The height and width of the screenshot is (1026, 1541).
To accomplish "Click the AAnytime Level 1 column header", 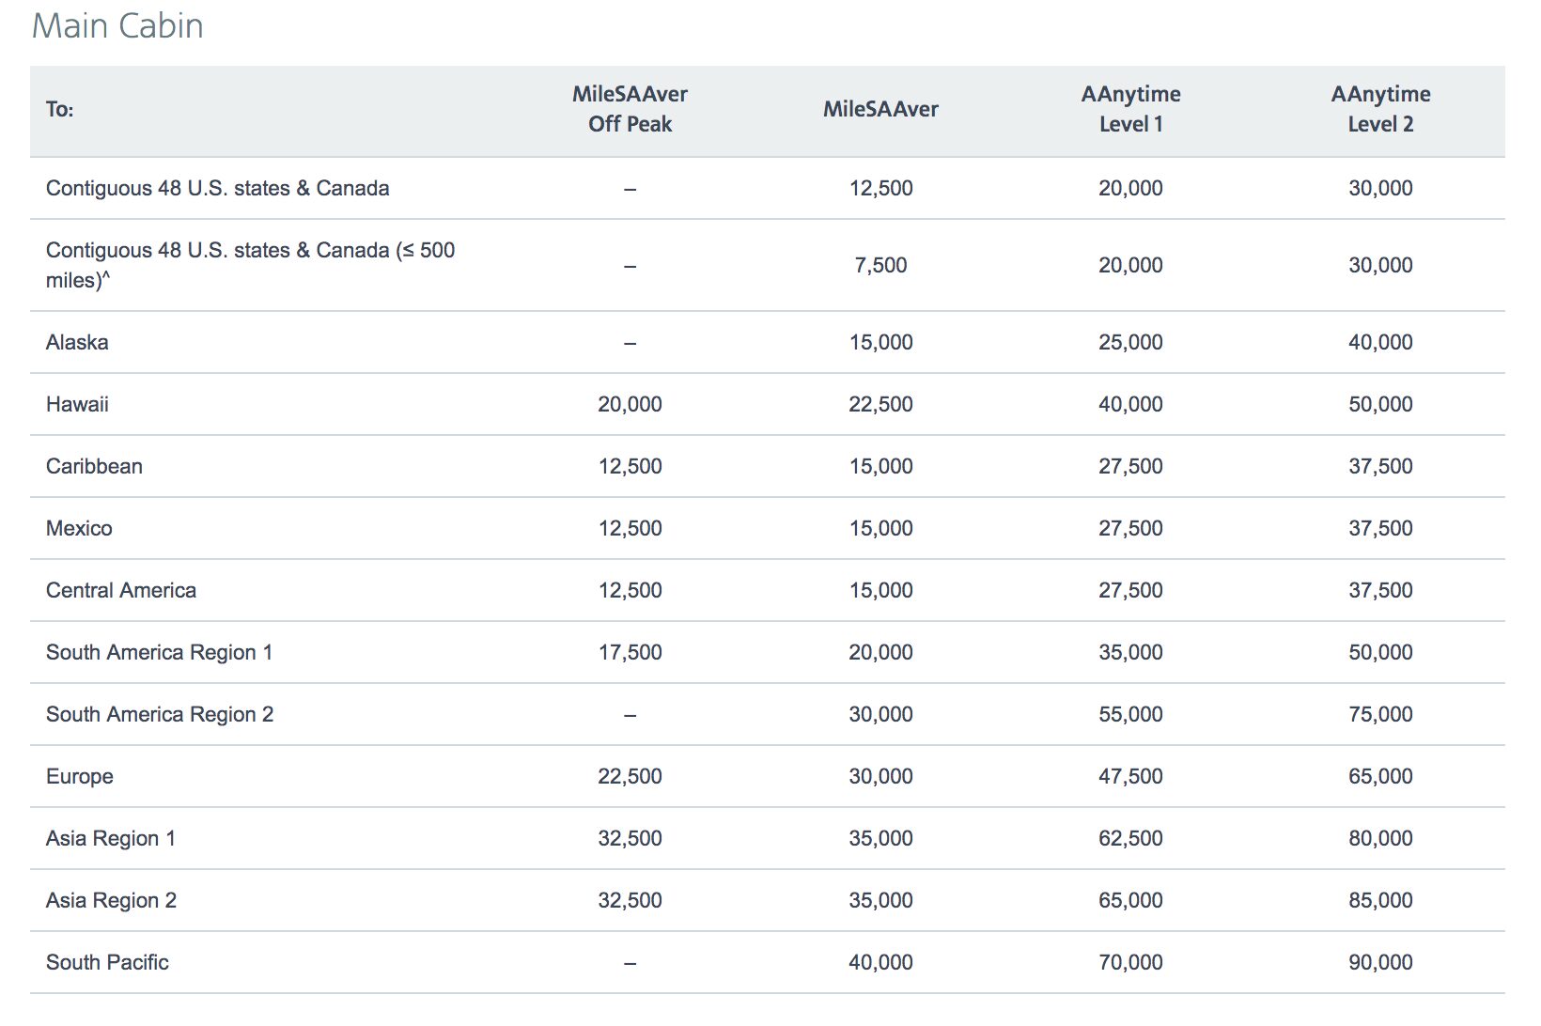I will point(1130,108).
